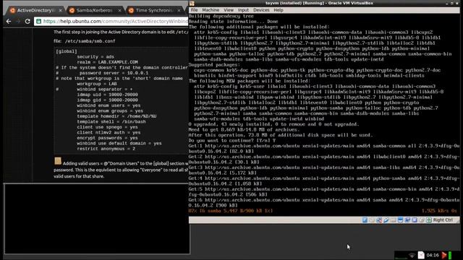This screenshot has height=260, width=463.
Task: Click the 'realm = LAB.EXAMPLE.COM' line
Action: click(108, 62)
